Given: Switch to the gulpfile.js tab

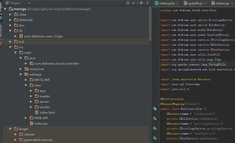Looking at the screenshot, I should point(195,3).
